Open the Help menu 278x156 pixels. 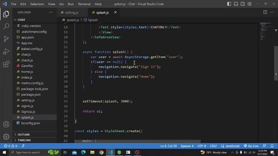pos(98,4)
